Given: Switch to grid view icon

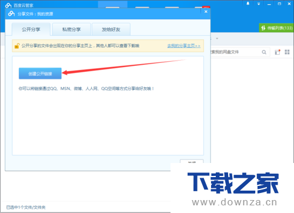Looking at the screenshot, I should tap(287, 52).
